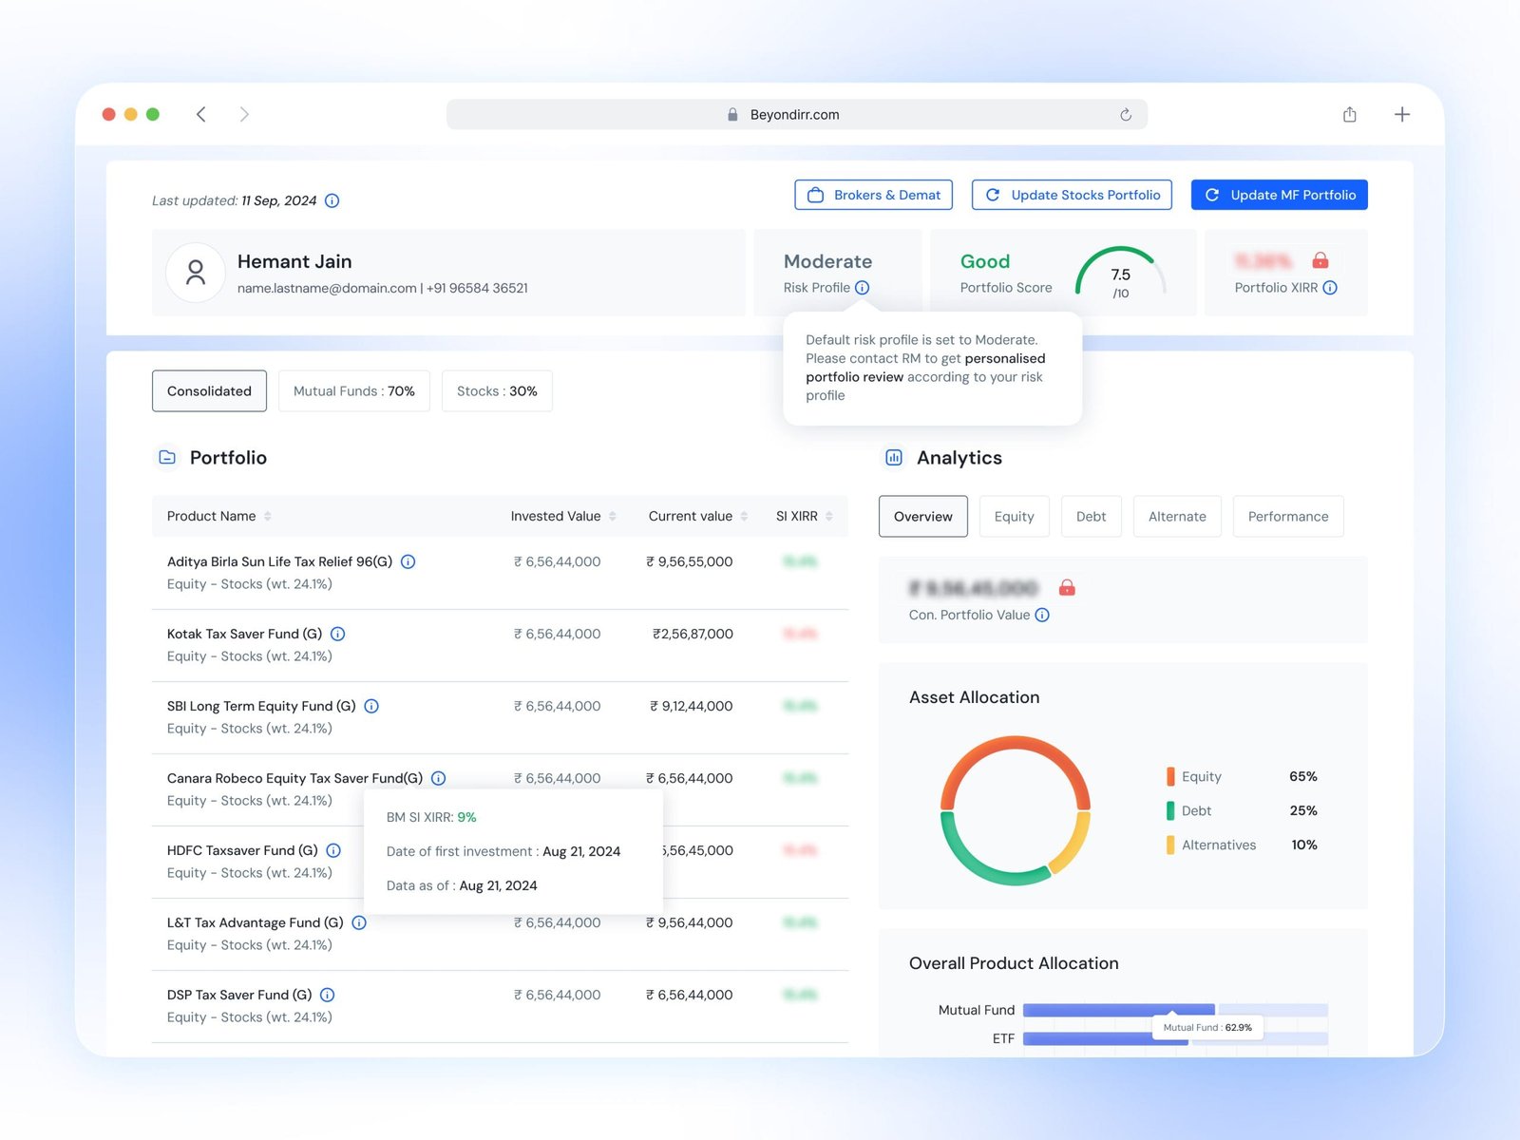Image resolution: width=1520 pixels, height=1140 pixels.
Task: Open the Debt analytics tab
Action: coord(1092,516)
